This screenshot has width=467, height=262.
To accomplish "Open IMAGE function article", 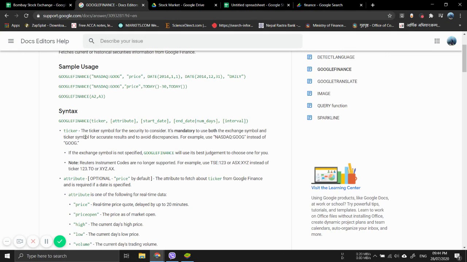I will pos(324,94).
